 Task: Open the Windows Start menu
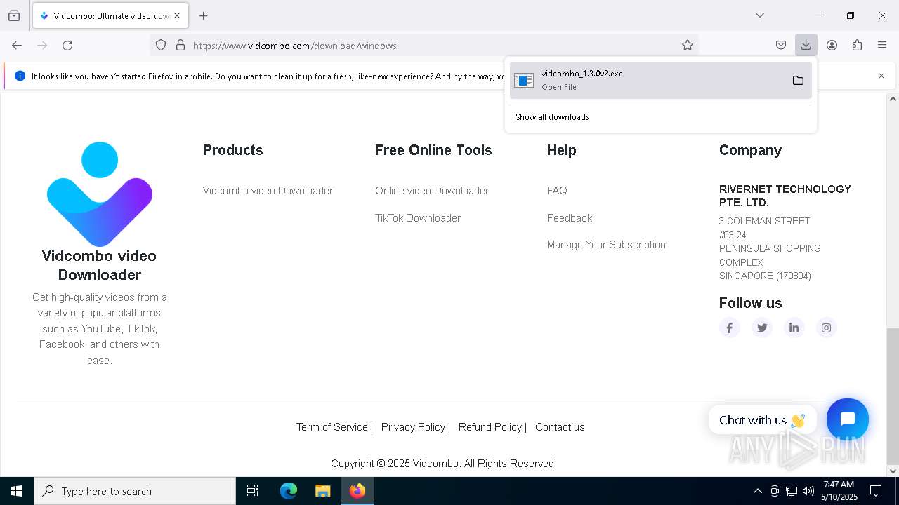[x=17, y=491]
